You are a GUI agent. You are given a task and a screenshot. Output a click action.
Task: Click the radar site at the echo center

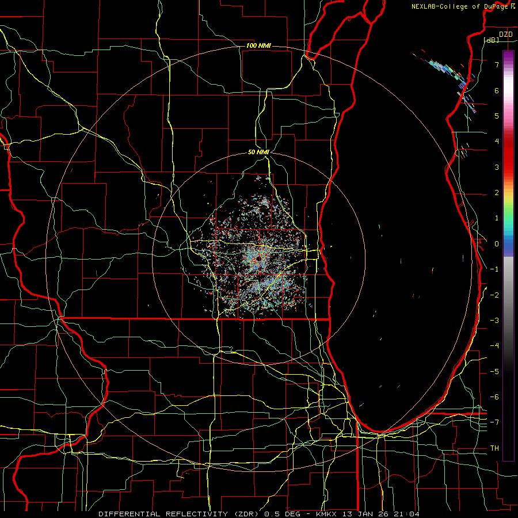click(x=258, y=258)
